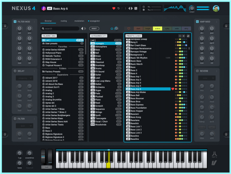Open the Factory Presets folder
231x174 pixels.
pos(63,72)
